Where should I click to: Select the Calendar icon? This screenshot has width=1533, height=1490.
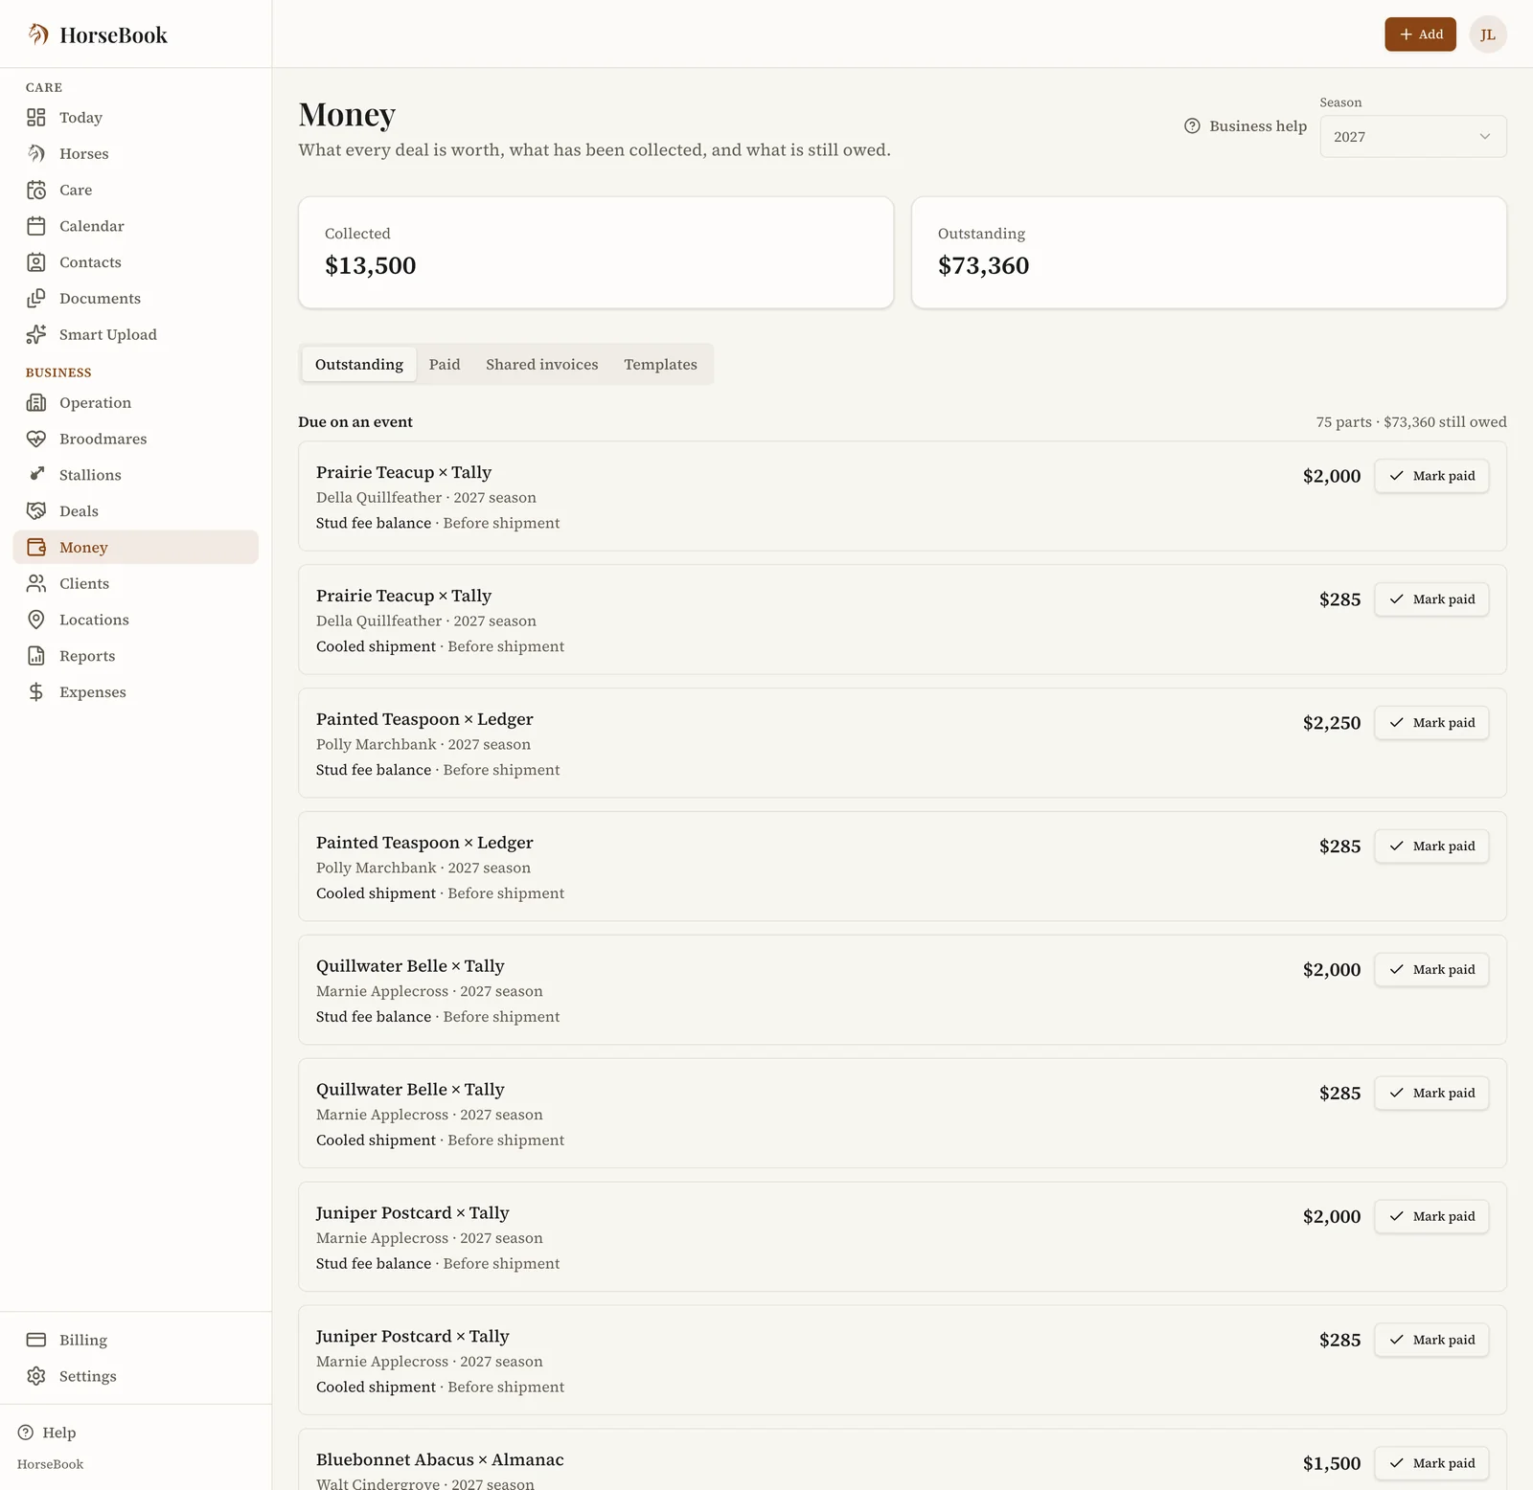36,226
